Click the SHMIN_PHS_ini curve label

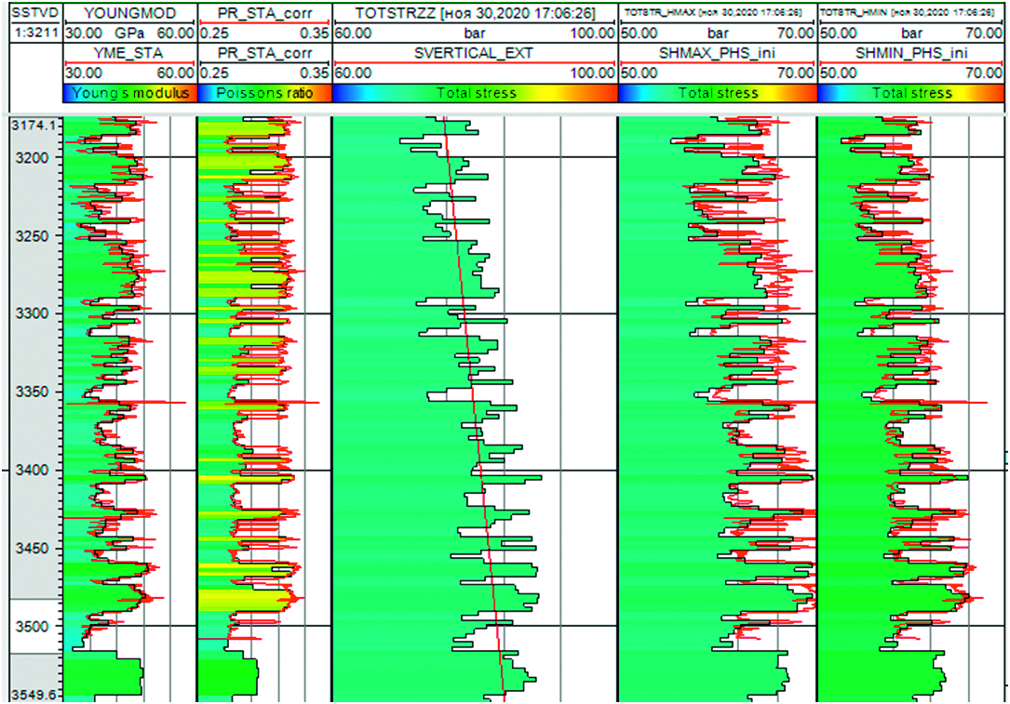(911, 53)
